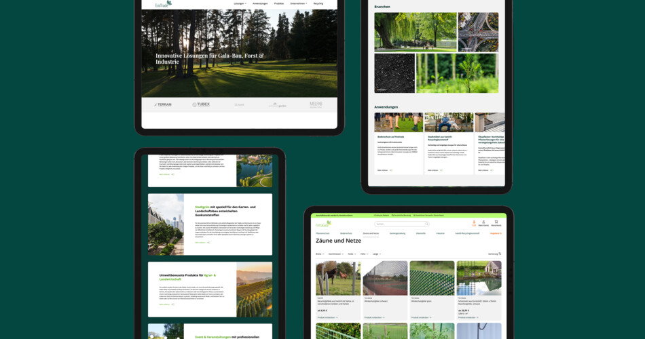Click the search magnifier icon
The height and width of the screenshot is (339, 645).
(x=426, y=224)
